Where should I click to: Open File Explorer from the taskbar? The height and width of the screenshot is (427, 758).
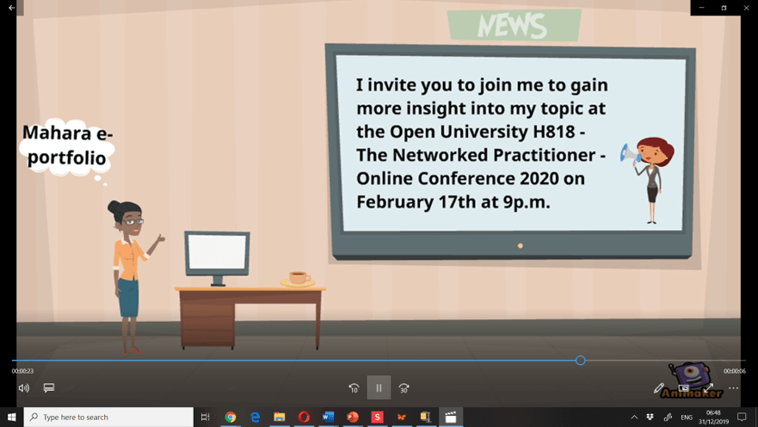(280, 417)
